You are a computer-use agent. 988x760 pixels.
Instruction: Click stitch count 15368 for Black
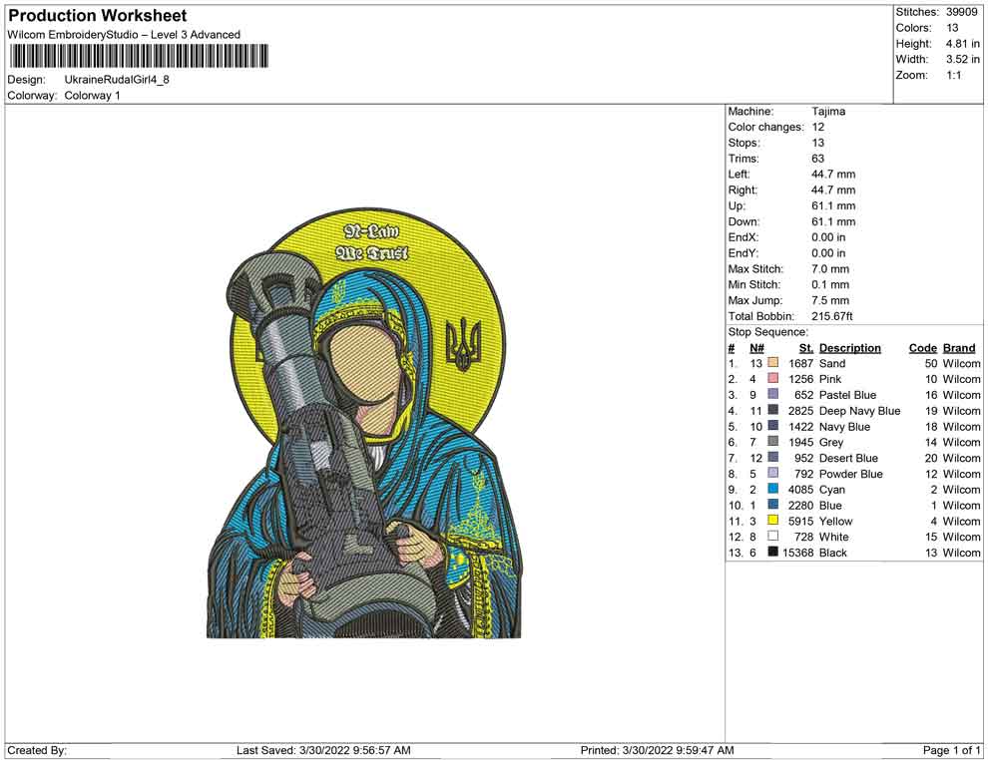point(797,553)
